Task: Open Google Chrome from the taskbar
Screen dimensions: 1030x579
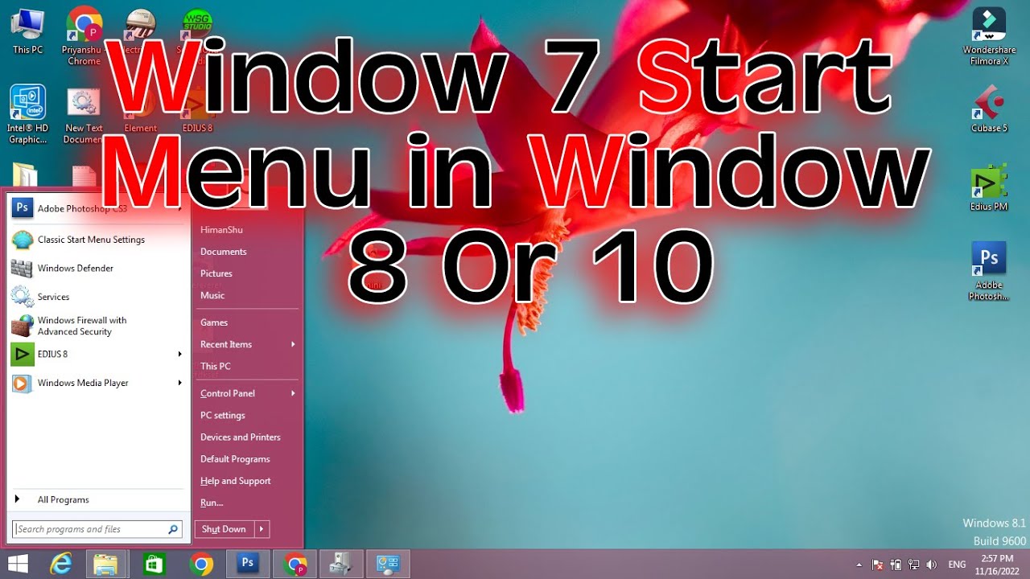Action: (201, 564)
